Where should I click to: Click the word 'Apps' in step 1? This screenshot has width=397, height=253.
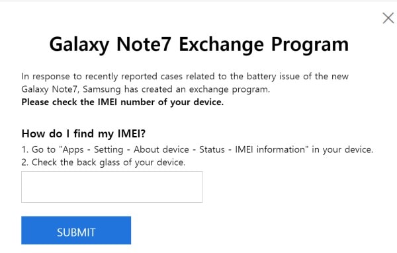pos(73,150)
